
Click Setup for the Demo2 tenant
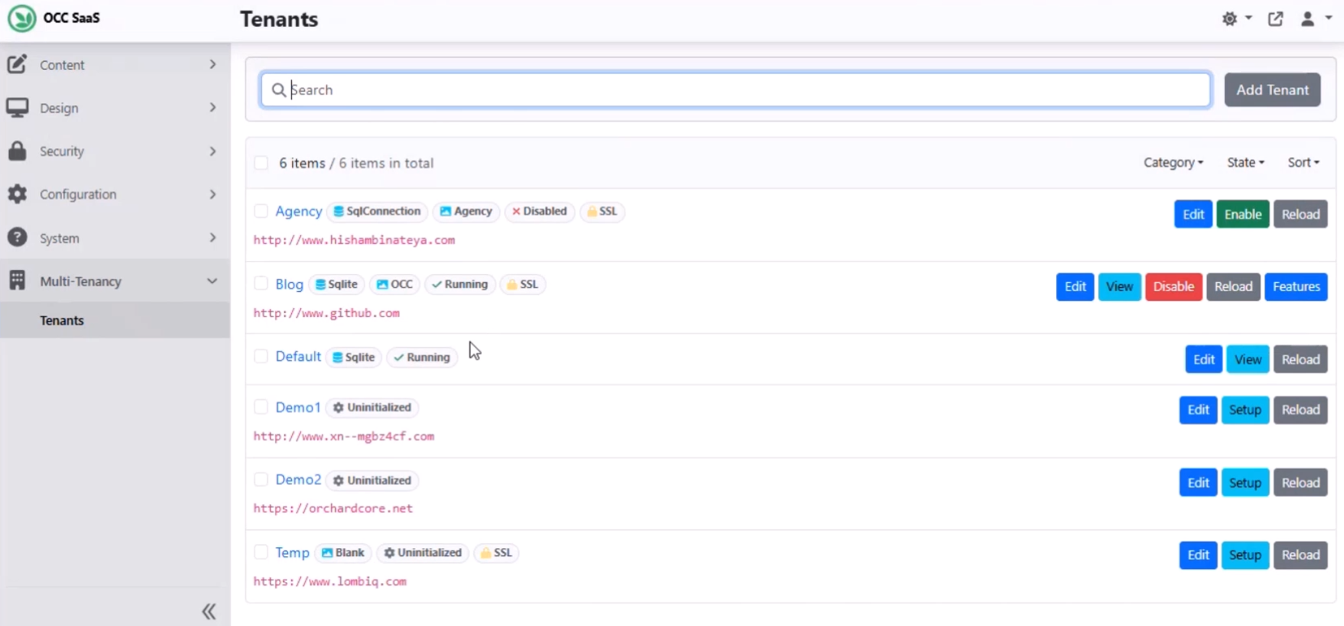[1245, 483]
